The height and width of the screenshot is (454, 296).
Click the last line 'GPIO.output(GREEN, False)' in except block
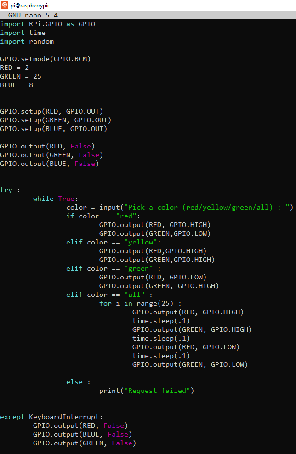[x=85, y=443]
